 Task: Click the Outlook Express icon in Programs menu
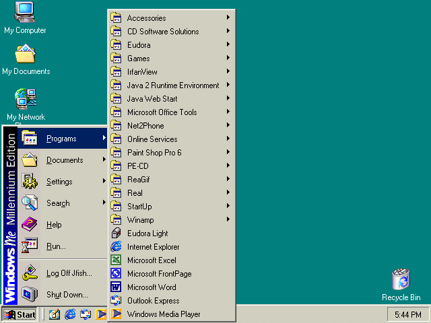tap(116, 300)
